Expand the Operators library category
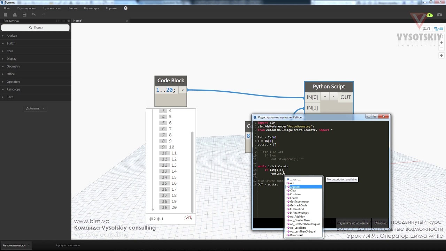This screenshot has height=251, width=446. 36,82
